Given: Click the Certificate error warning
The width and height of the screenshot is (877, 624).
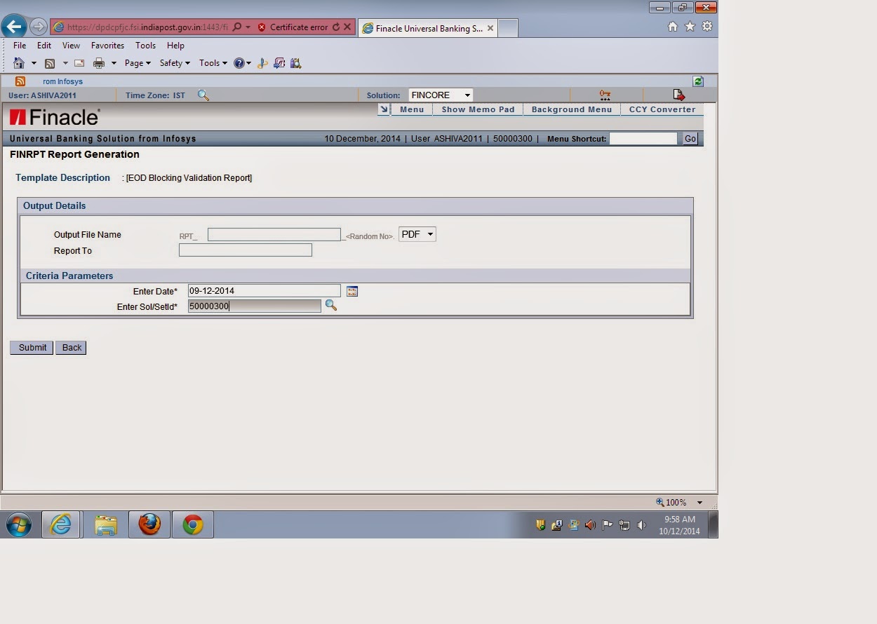Looking at the screenshot, I should coord(293,27).
